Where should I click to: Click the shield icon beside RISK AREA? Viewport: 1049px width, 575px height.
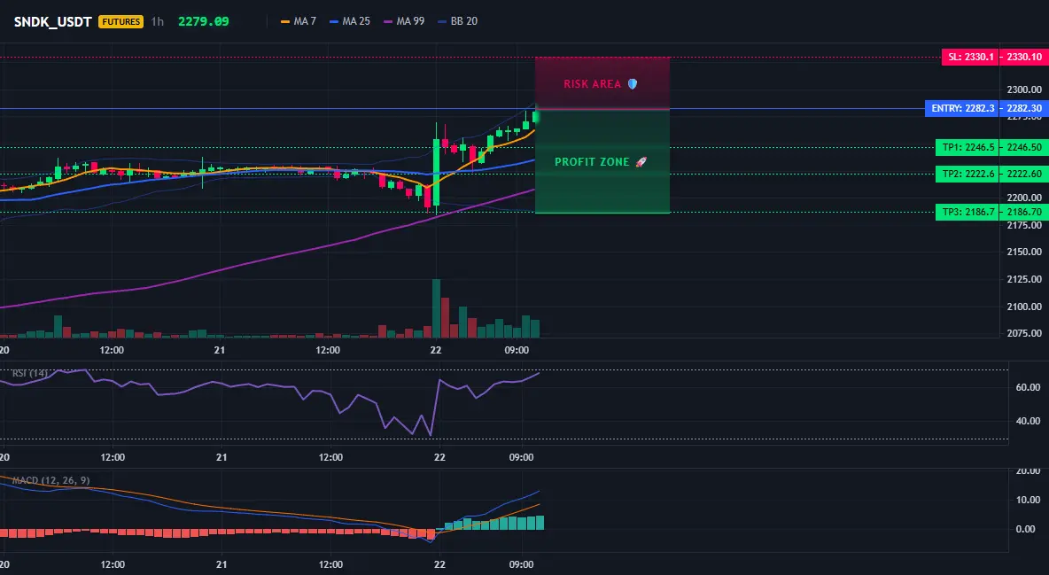point(633,84)
